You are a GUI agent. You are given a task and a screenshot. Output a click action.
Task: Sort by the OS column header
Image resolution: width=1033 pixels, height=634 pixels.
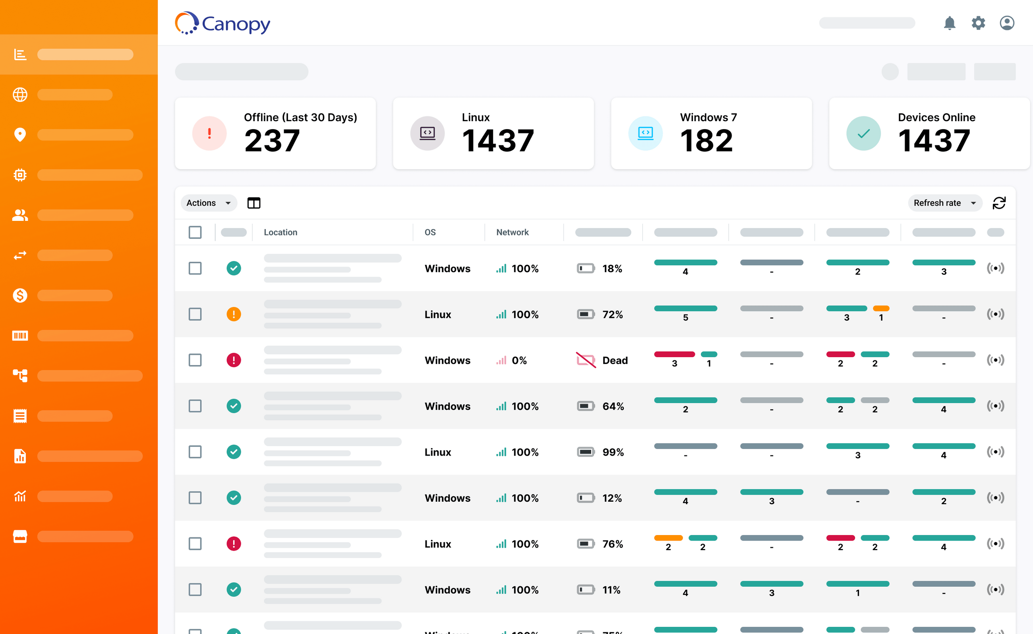tap(430, 232)
